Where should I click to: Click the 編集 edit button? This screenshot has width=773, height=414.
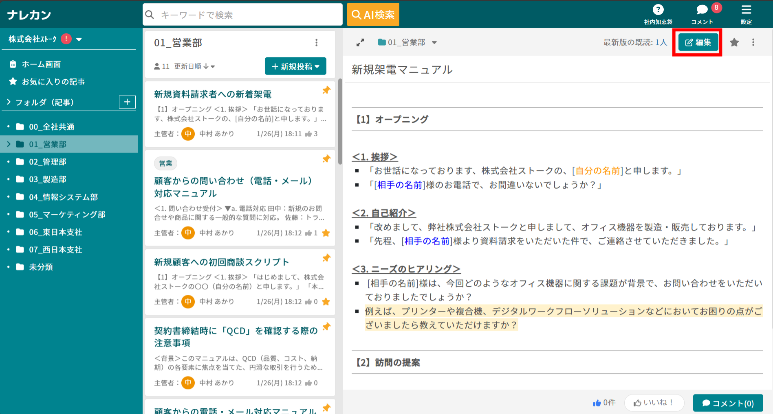point(697,42)
